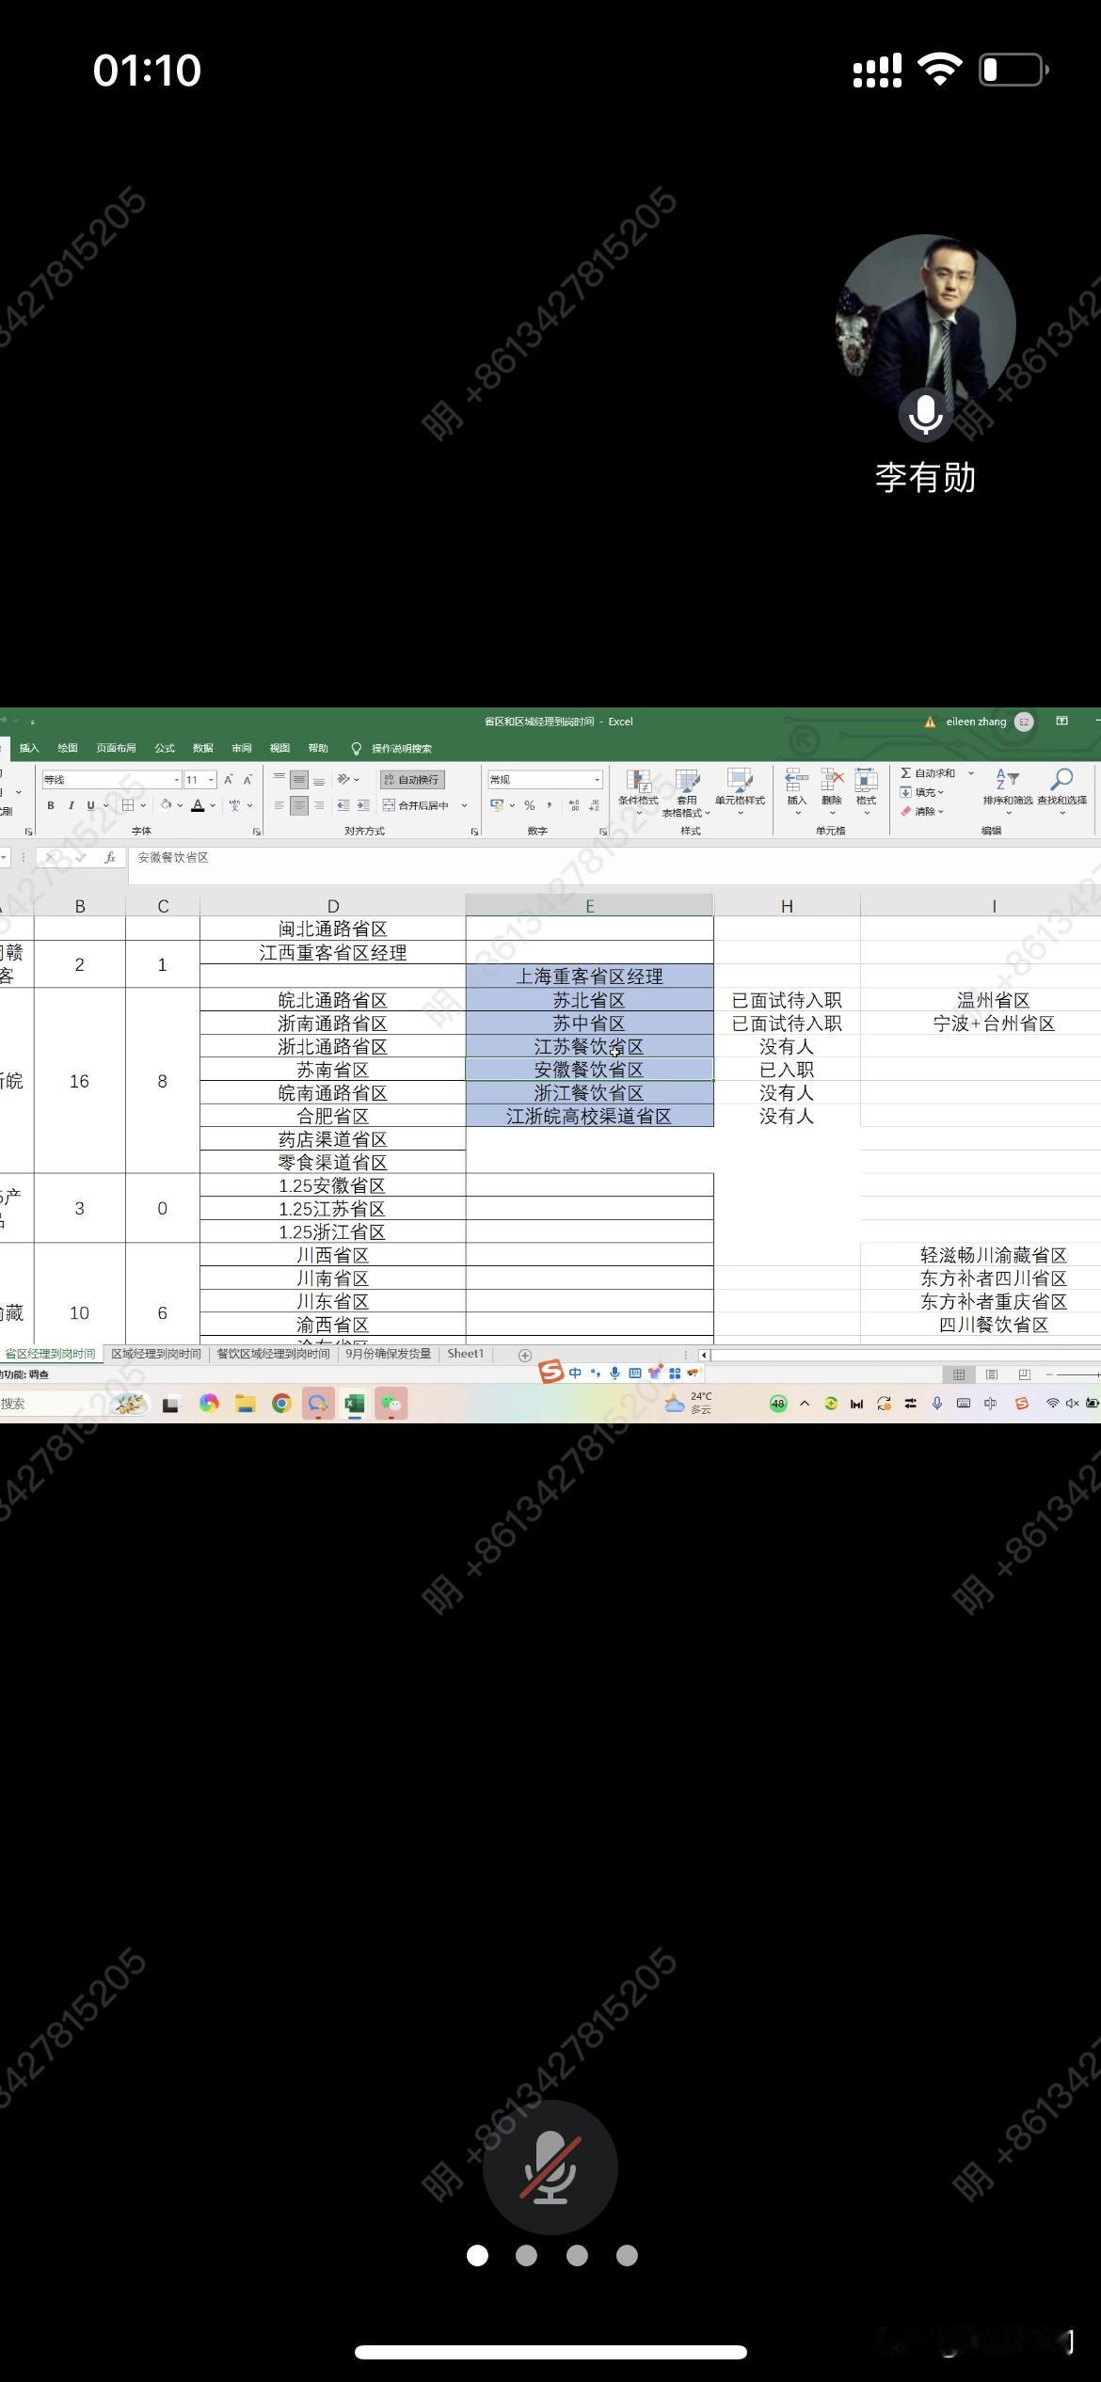Click the File Explorer folder taskbar icon
The height and width of the screenshot is (2382, 1101).
[245, 1404]
